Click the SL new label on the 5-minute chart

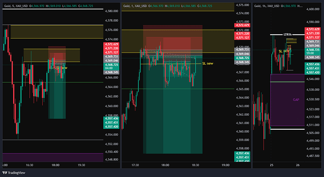point(62,68)
